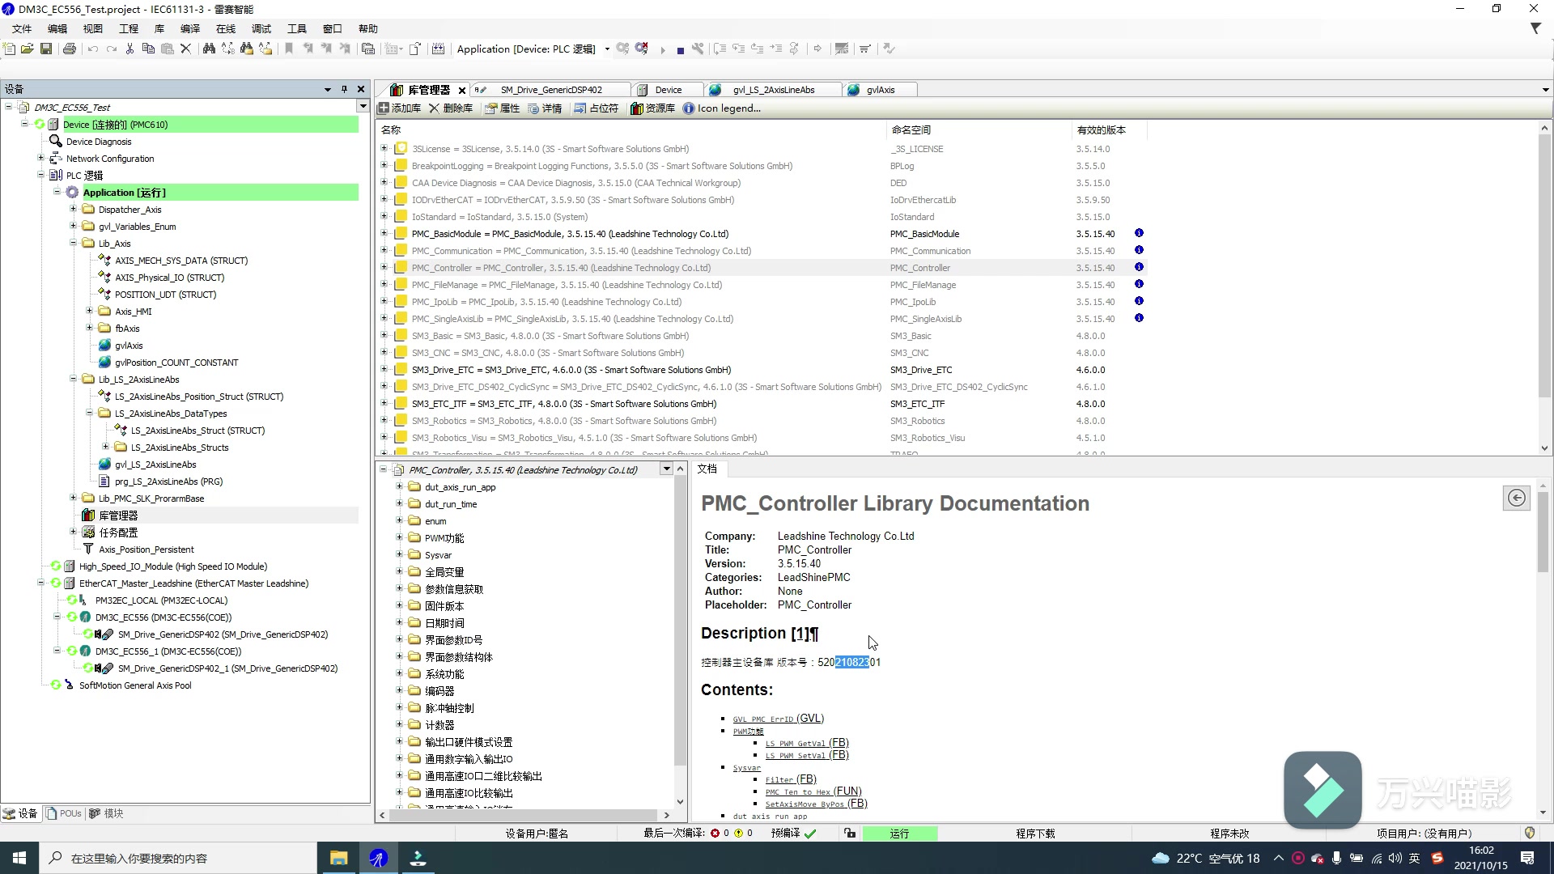Click the 库管理器 library manager icon
1554x874 pixels.
tap(90, 515)
